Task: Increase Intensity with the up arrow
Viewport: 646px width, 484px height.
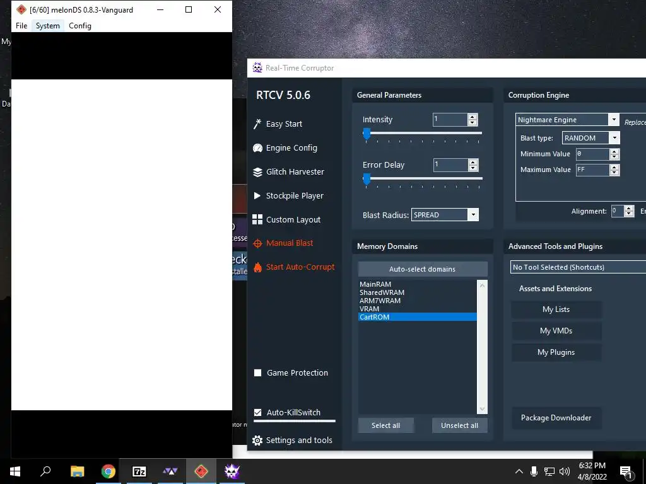Action: pos(473,117)
